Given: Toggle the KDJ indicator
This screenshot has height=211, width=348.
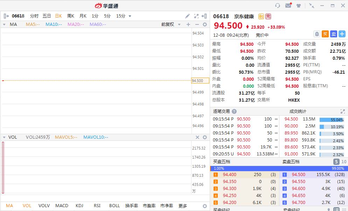Looking at the screenshot, I should coord(80,206).
